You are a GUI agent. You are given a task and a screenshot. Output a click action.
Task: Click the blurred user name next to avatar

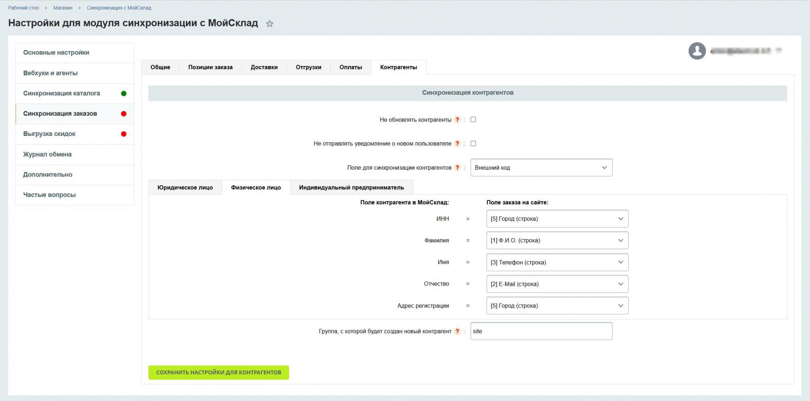pos(745,51)
